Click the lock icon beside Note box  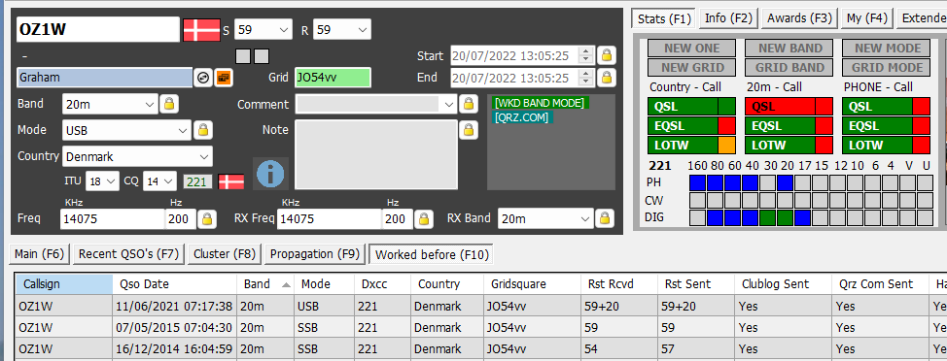(x=468, y=130)
